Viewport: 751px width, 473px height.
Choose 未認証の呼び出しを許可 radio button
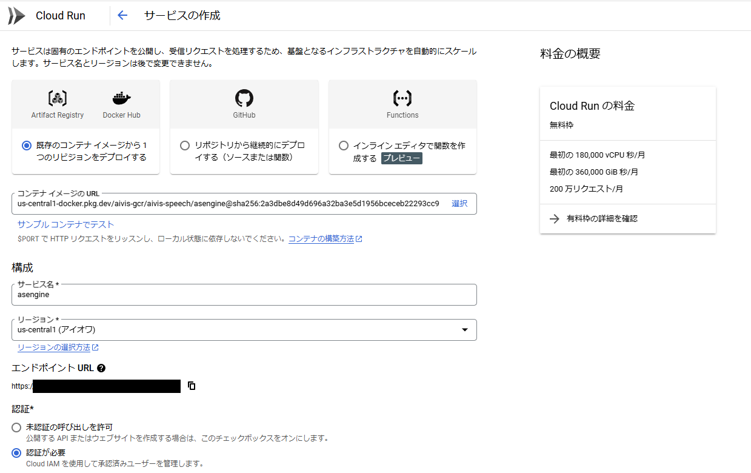[16, 428]
